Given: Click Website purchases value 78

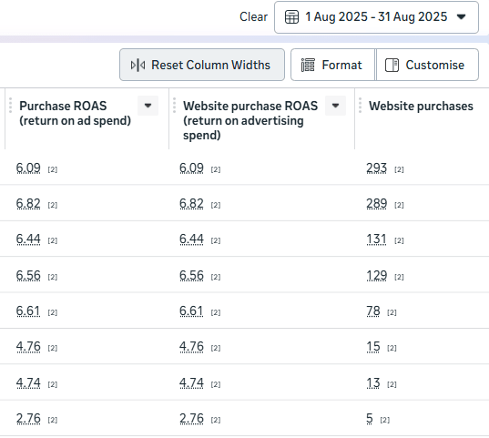Looking at the screenshot, I should (x=373, y=311).
